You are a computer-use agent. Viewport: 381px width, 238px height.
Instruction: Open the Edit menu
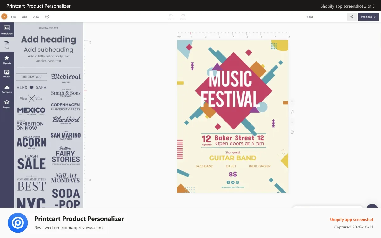[24, 17]
